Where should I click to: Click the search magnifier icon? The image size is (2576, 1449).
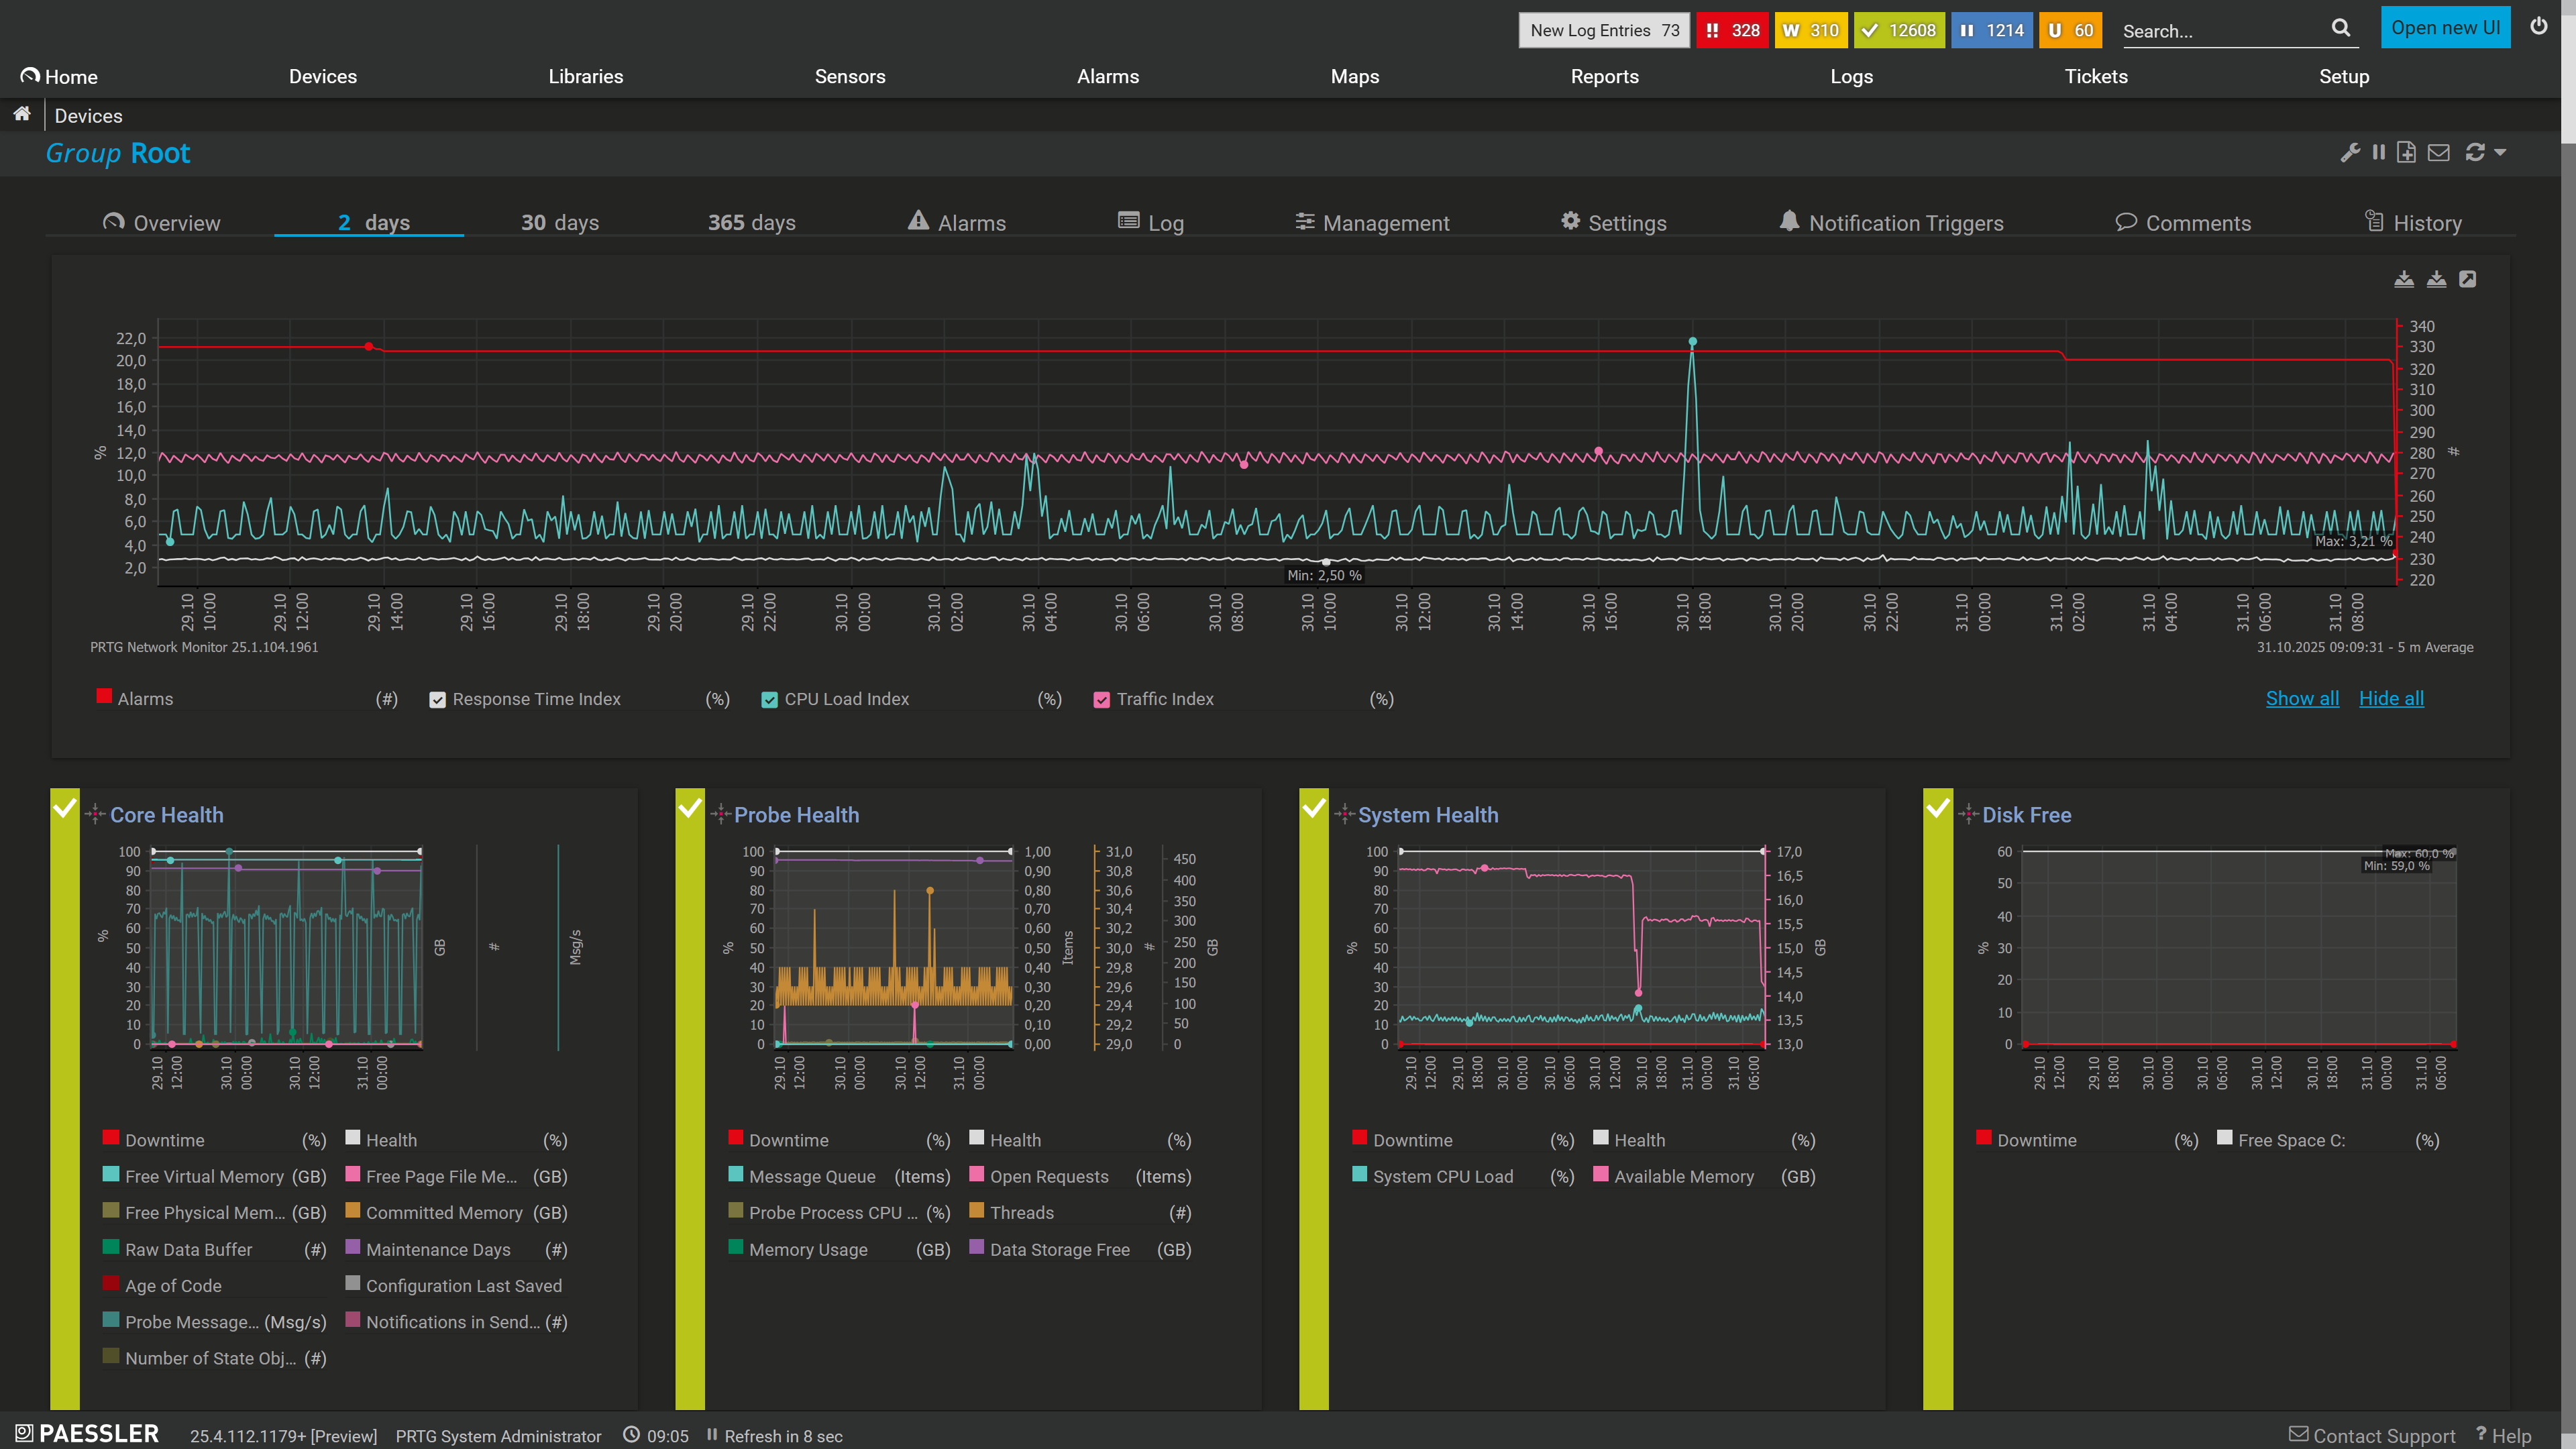(2341, 28)
